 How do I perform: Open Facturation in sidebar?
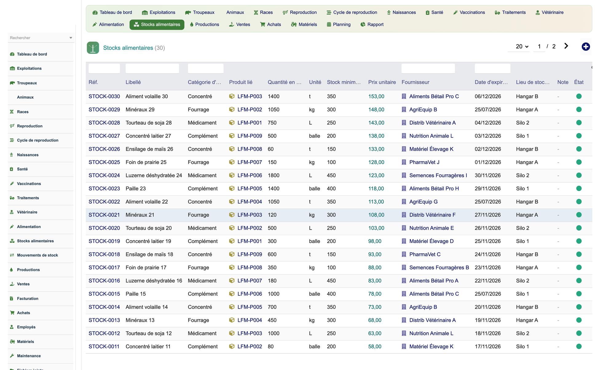28,298
